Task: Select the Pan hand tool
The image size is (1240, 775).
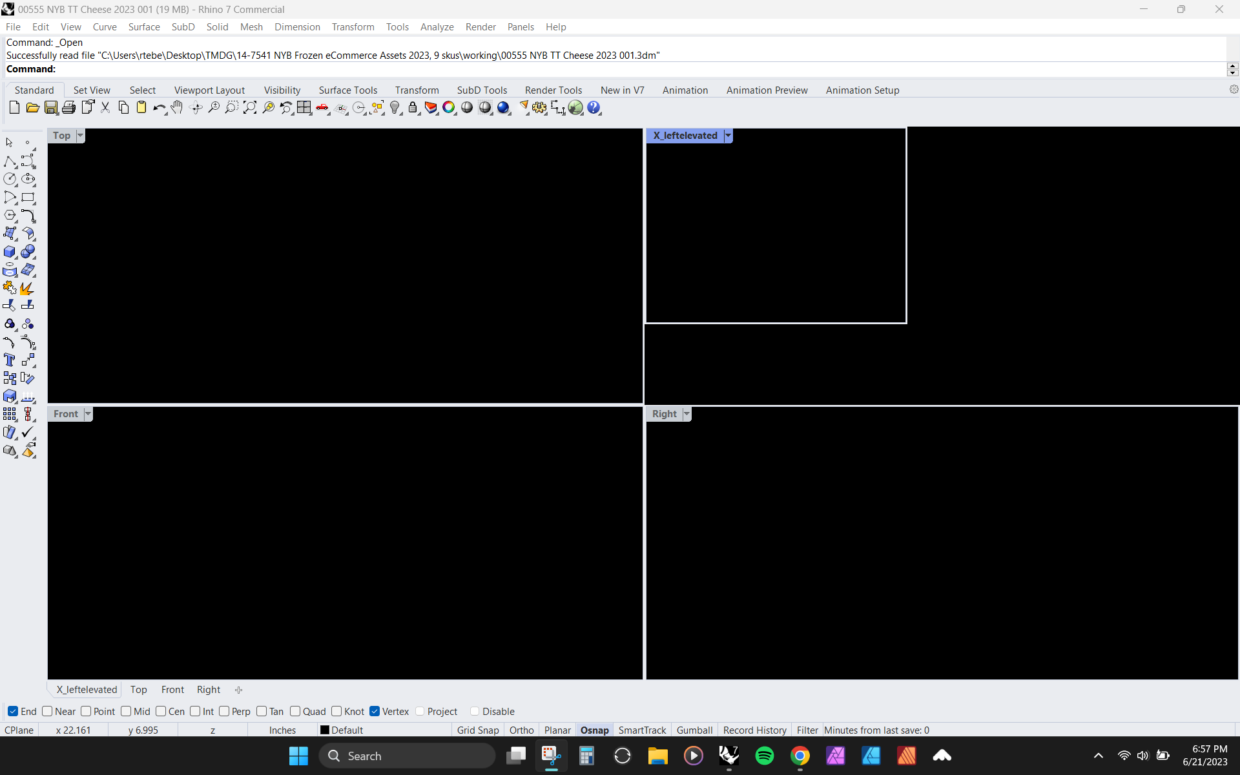Action: point(177,108)
